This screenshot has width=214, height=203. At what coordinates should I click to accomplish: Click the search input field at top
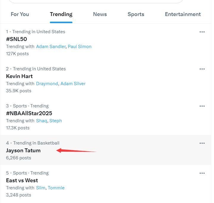(x=96, y=1)
